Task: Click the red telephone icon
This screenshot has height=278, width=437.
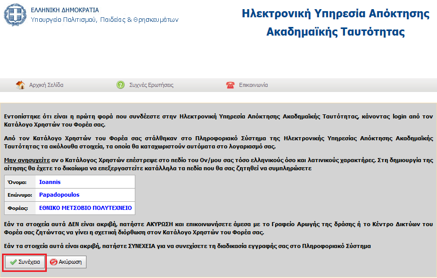Action: click(230, 85)
